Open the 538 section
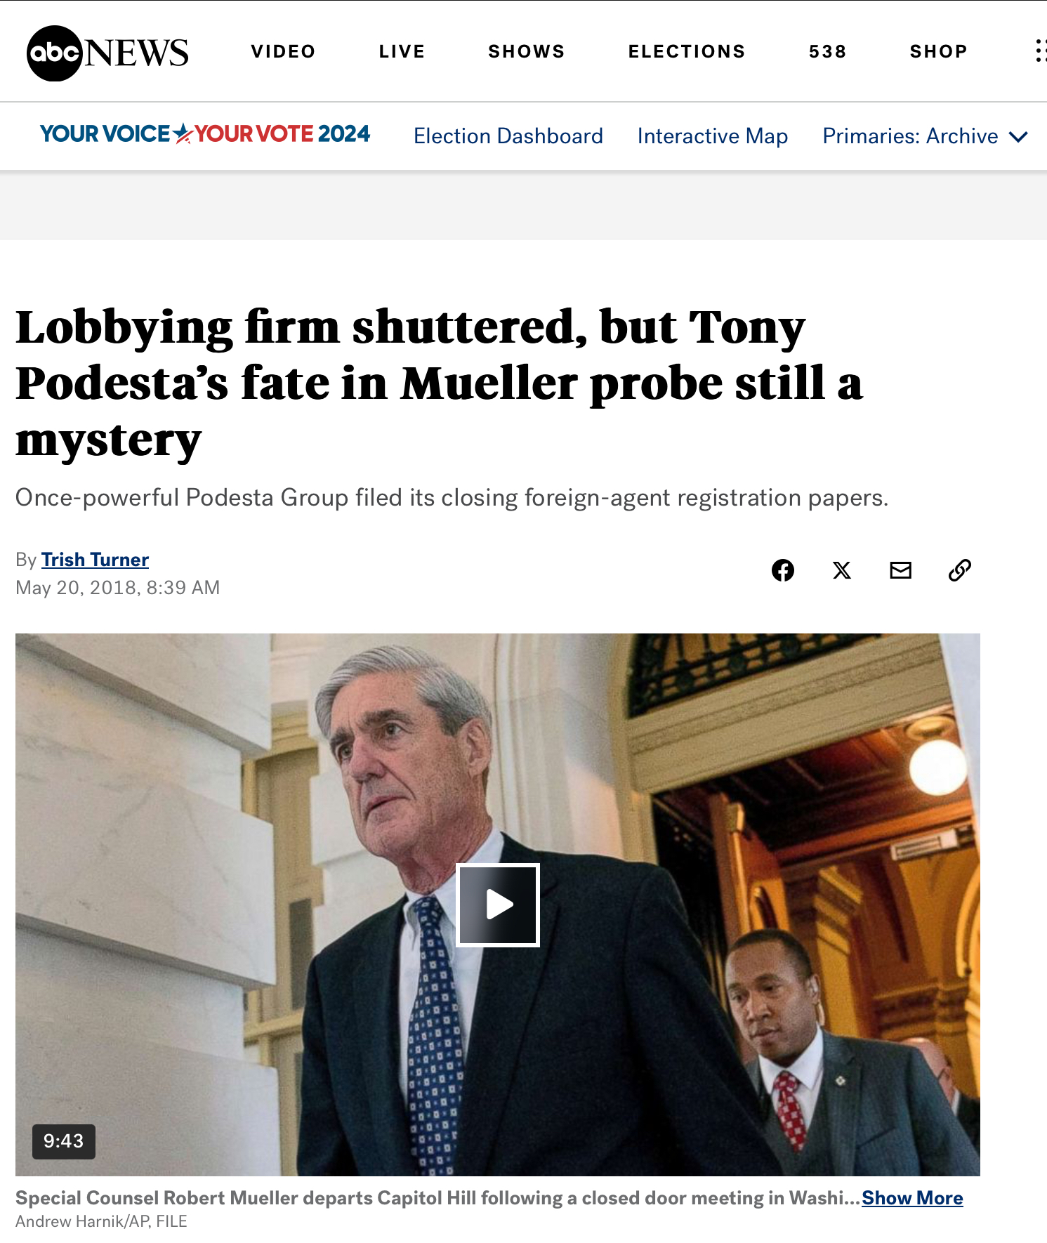 [x=828, y=52]
